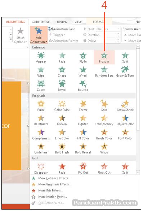This screenshot has height=211, width=143.
Task: Expand the Effect Options menu
Action: [21, 35]
